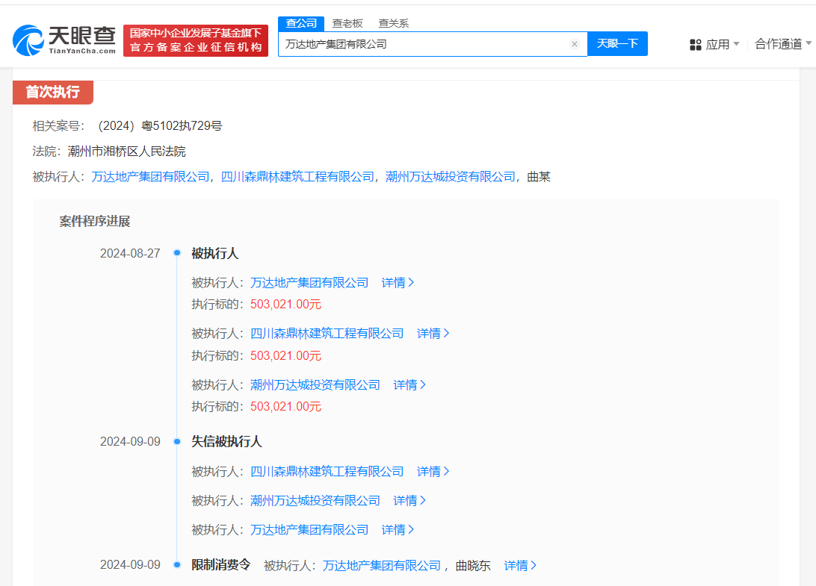Screen dimensions: 816x586
Task: Clear the search box with the × icon
Action: tap(574, 44)
